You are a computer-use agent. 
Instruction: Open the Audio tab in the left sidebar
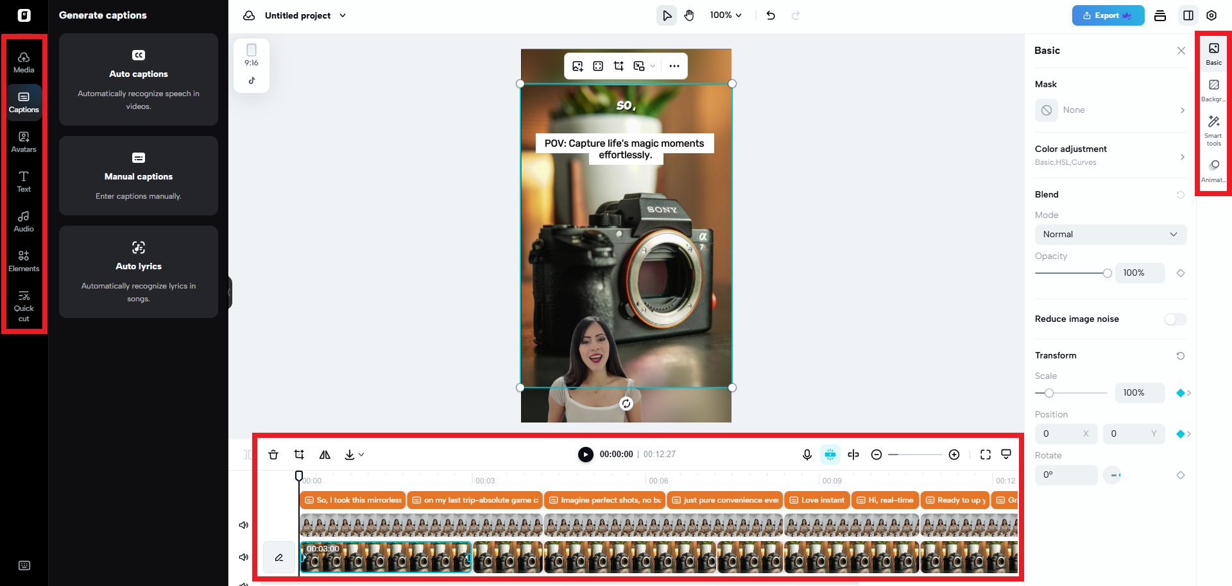coord(24,221)
